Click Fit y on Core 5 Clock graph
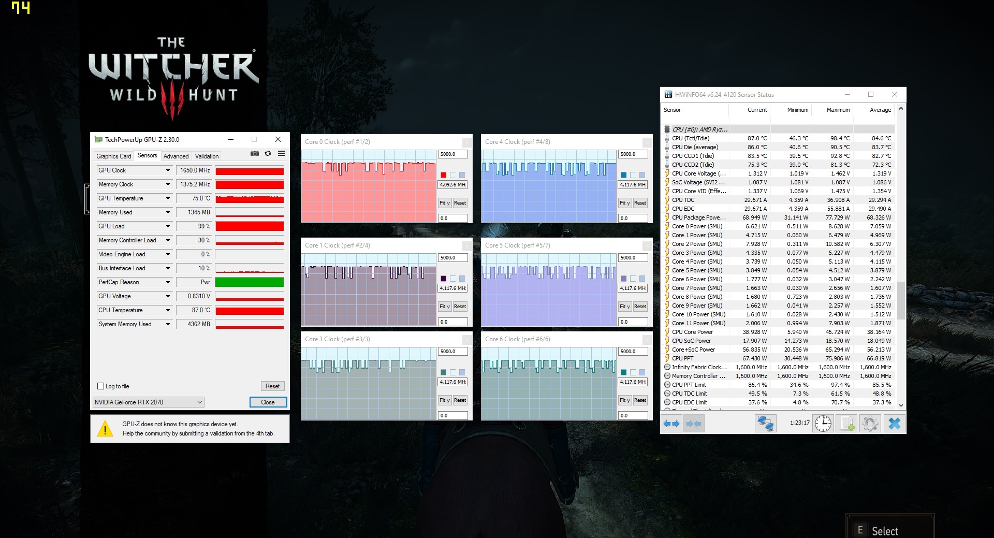 pyautogui.click(x=625, y=307)
